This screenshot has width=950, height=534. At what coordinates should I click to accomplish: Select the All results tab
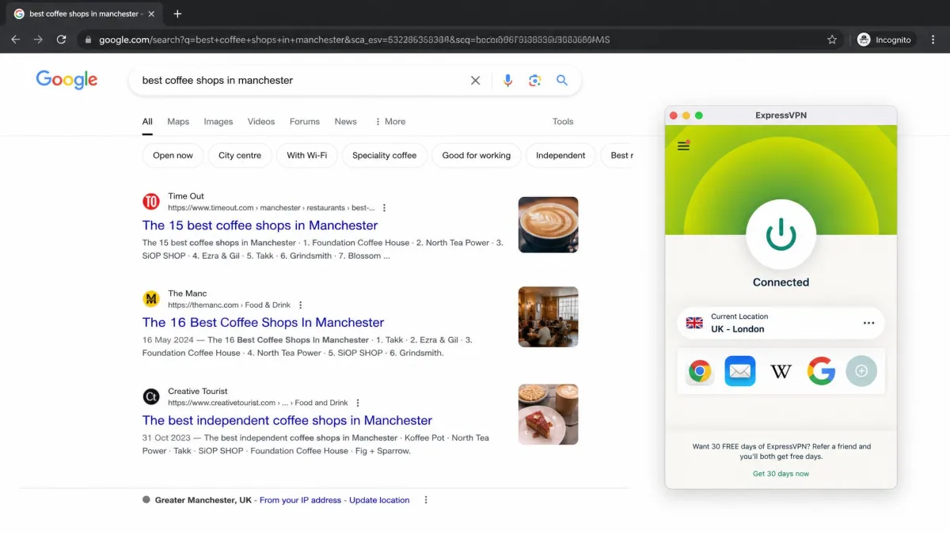[147, 122]
